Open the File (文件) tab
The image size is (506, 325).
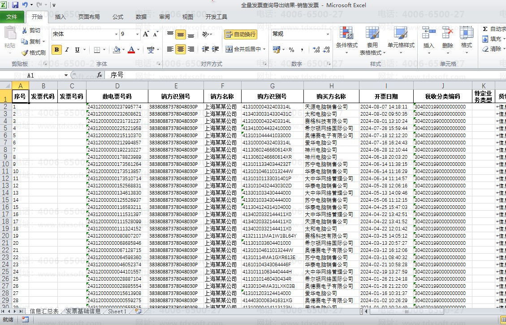12,17
